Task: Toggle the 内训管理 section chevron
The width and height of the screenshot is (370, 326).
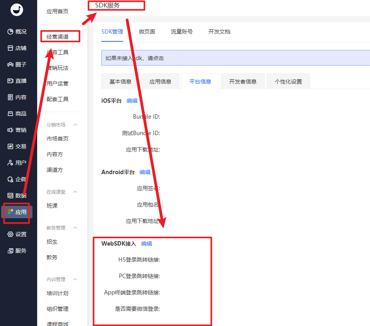Action: [x=75, y=279]
